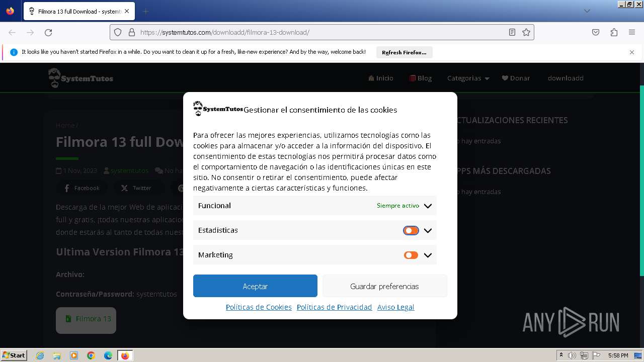Image resolution: width=644 pixels, height=362 pixels.
Task: Click the Filmora 13 download button
Action: click(86, 320)
